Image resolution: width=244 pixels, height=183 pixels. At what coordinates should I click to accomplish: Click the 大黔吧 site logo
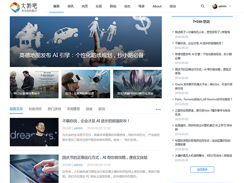23,7
